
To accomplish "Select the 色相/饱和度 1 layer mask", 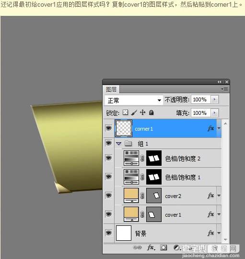I will 154,177.
